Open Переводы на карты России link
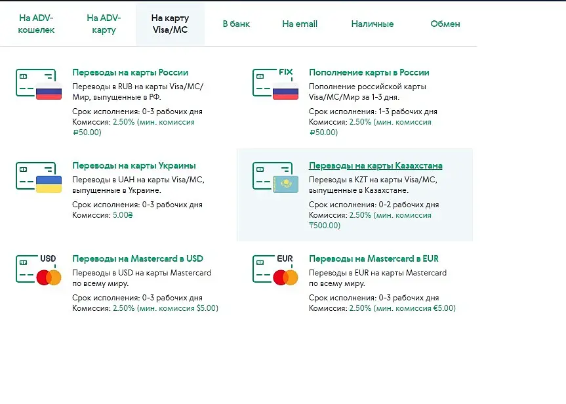 tap(130, 72)
